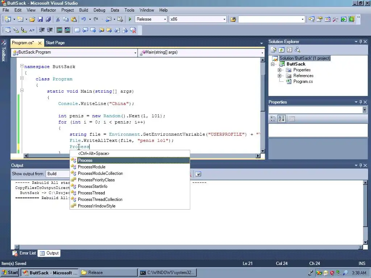Click the Navigate Forward icon

[120, 19]
